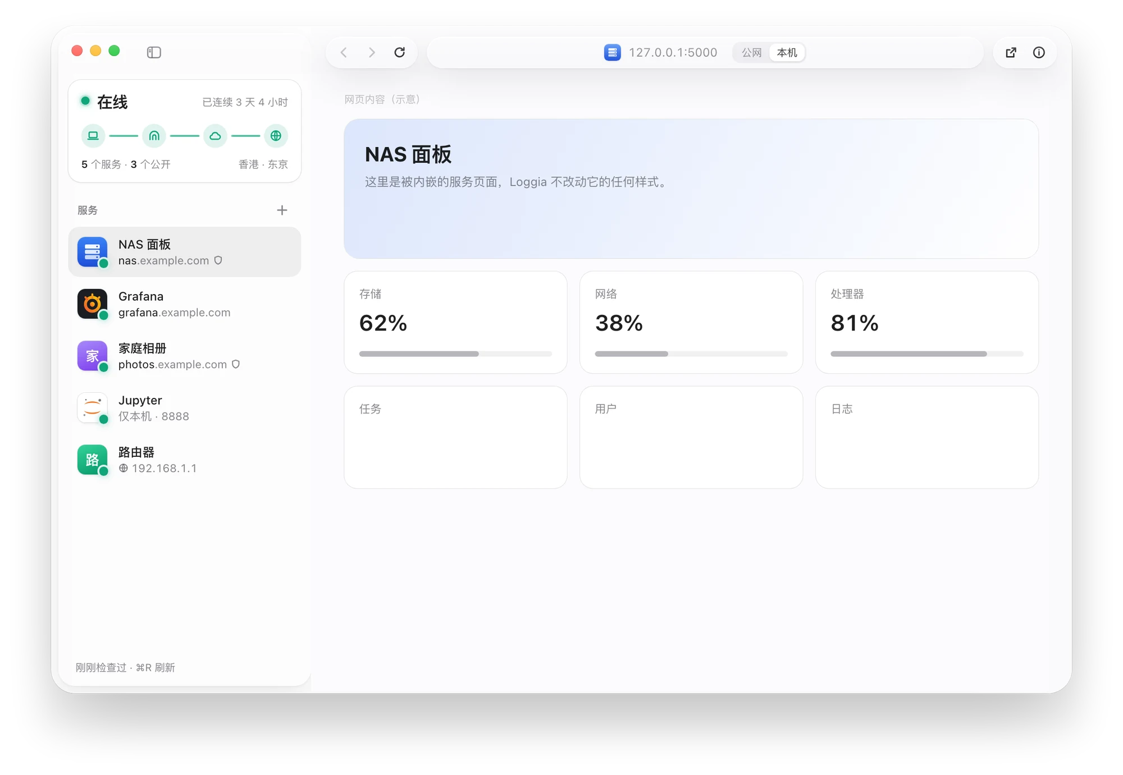Viewport: 1123px width, 775px height.
Task: Click the NAS 面板 page heading
Action: click(x=408, y=154)
